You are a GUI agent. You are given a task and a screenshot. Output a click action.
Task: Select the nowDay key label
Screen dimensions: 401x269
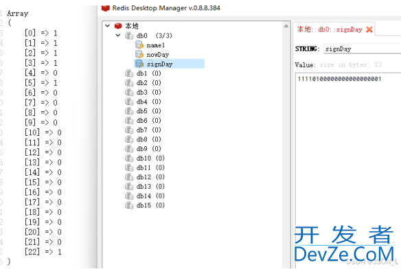[158, 55]
